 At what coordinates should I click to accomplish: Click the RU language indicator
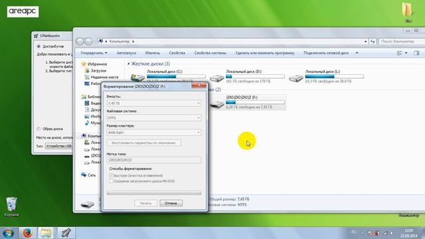click(x=354, y=232)
